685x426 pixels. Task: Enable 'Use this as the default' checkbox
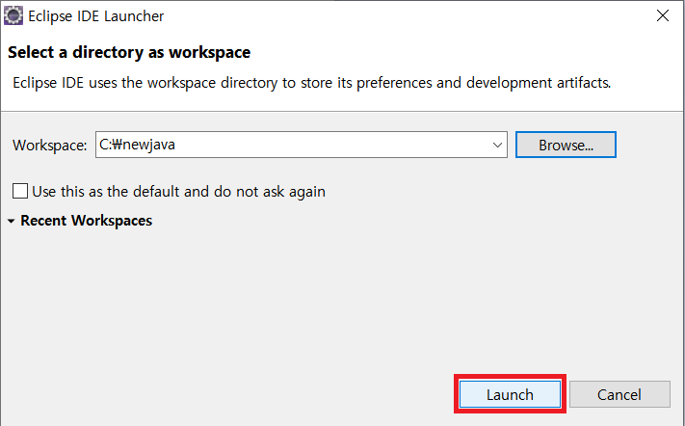(x=20, y=192)
